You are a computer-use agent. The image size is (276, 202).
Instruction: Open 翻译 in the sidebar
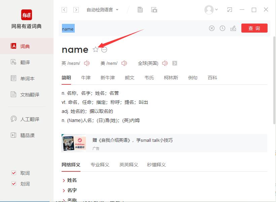pyautogui.click(x=27, y=62)
